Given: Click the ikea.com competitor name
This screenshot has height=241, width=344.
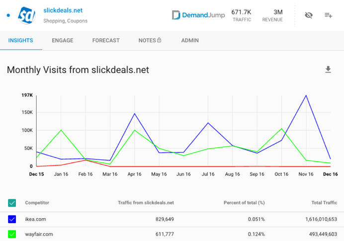Looking at the screenshot, I should 35,219.
